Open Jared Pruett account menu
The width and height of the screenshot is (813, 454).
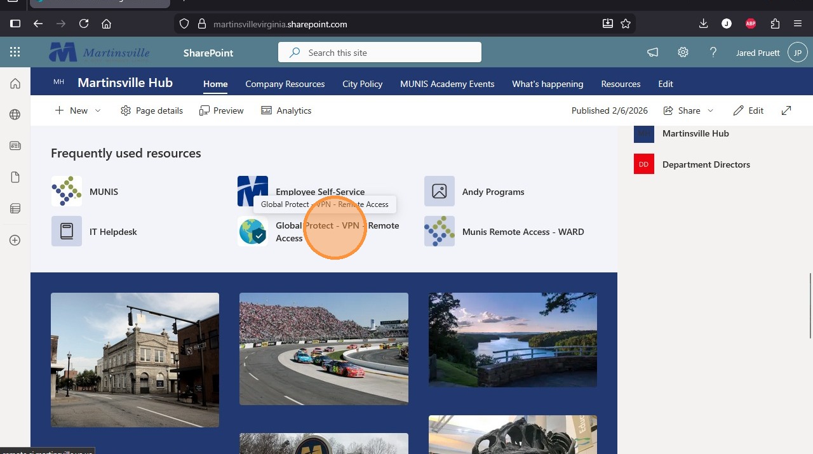797,53
